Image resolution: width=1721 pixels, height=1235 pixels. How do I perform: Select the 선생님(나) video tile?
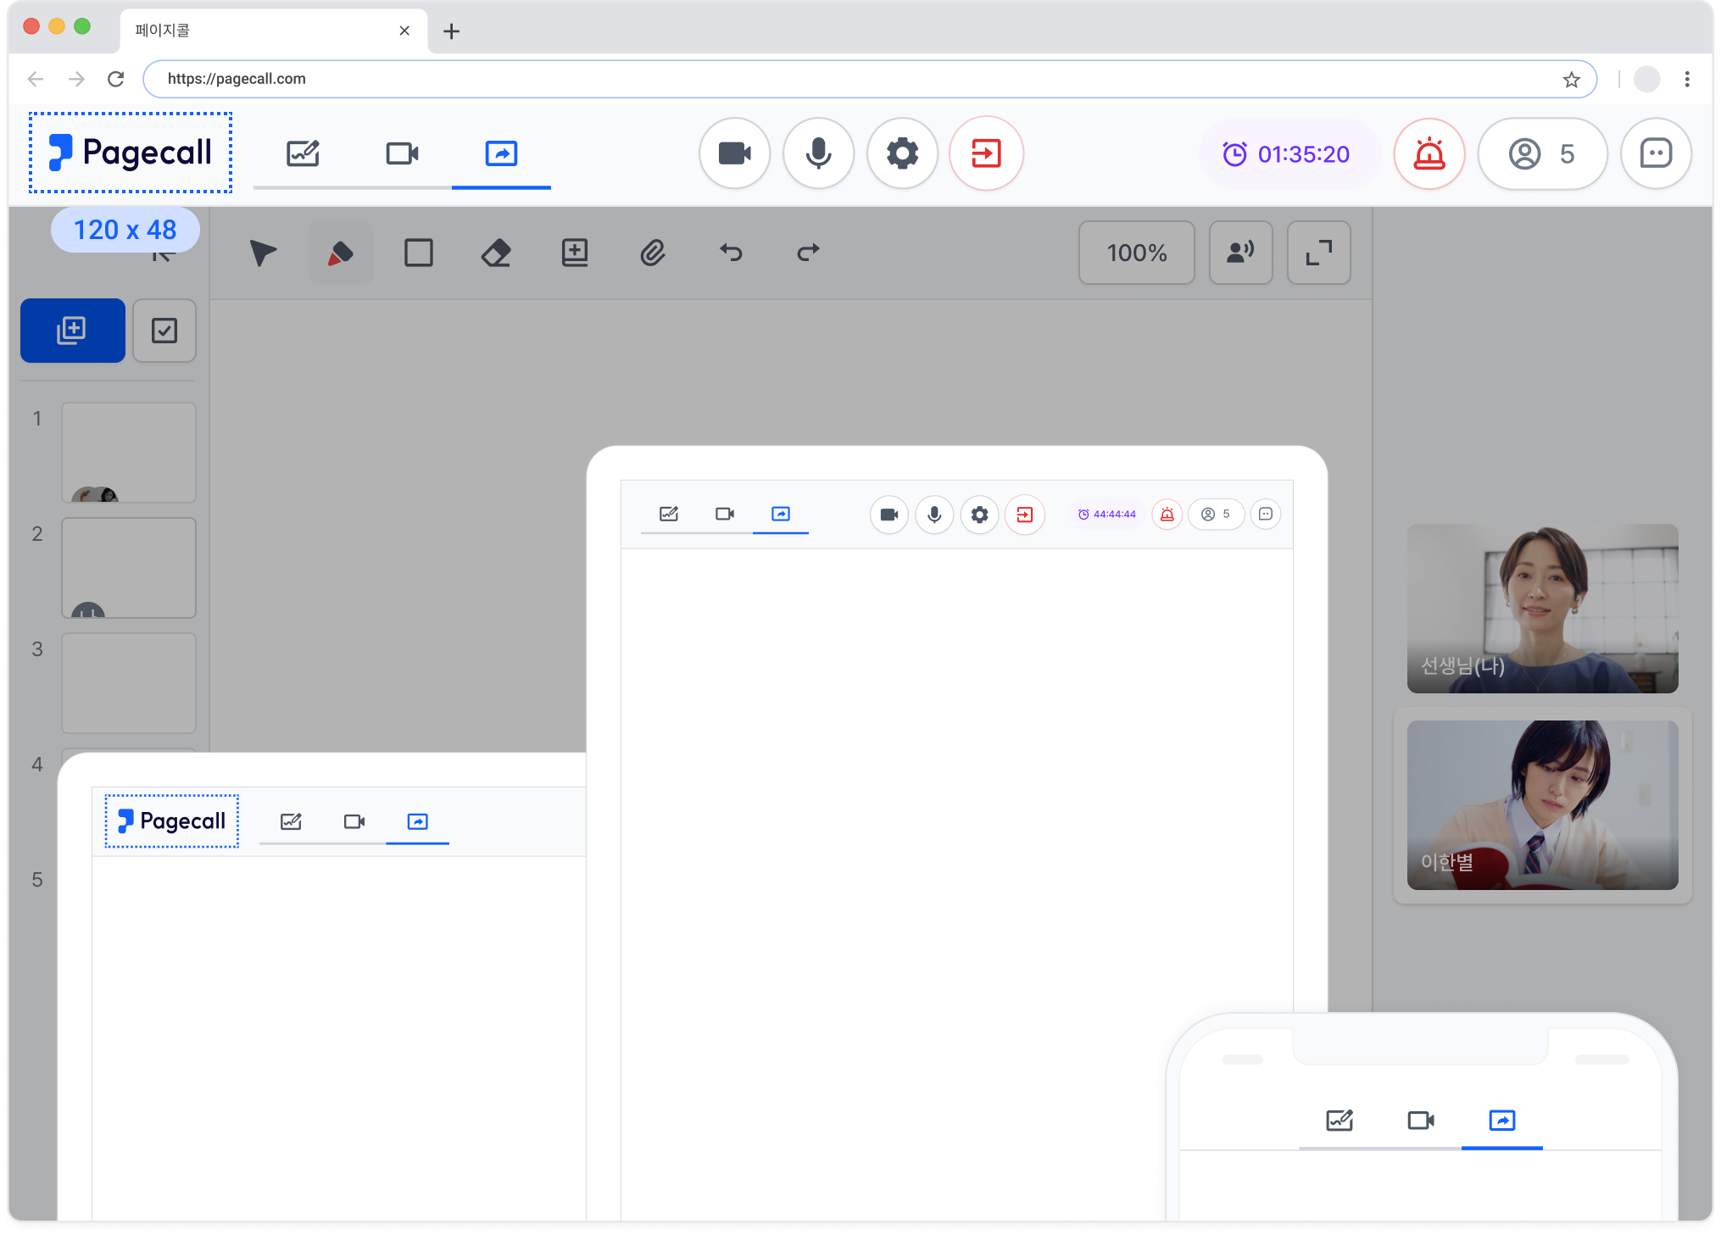1543,609
